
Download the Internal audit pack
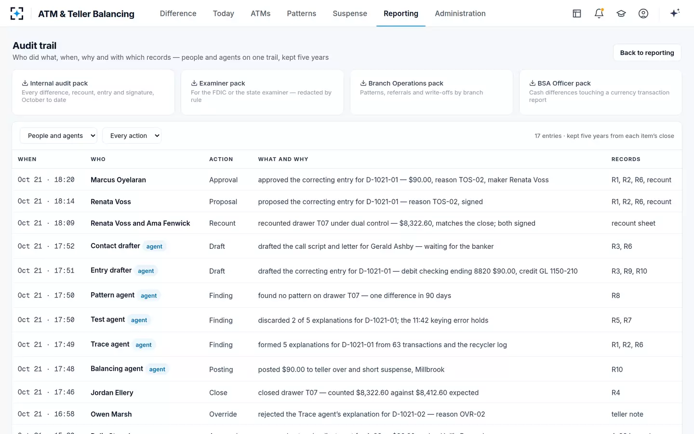coord(93,92)
